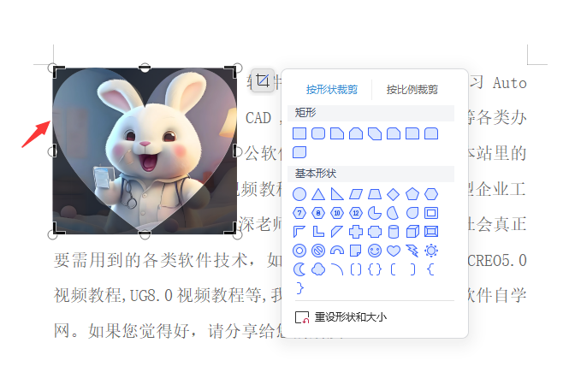The height and width of the screenshot is (390, 569).
Task: Apply the lightning bolt crop shape
Action: click(x=412, y=251)
